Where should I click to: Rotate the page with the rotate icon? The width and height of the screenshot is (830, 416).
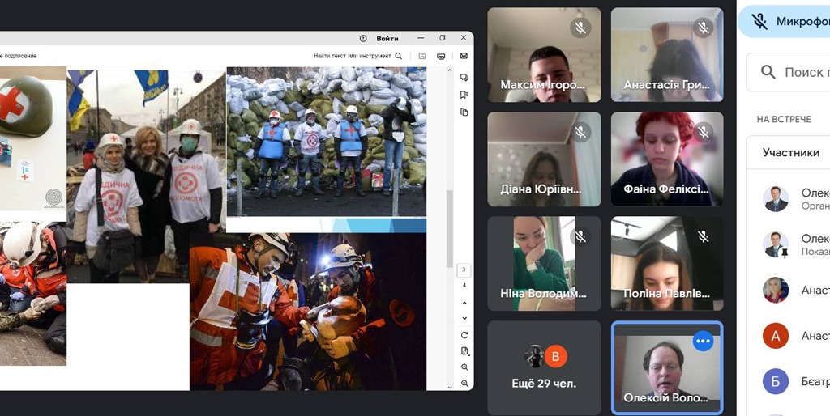[x=464, y=335]
